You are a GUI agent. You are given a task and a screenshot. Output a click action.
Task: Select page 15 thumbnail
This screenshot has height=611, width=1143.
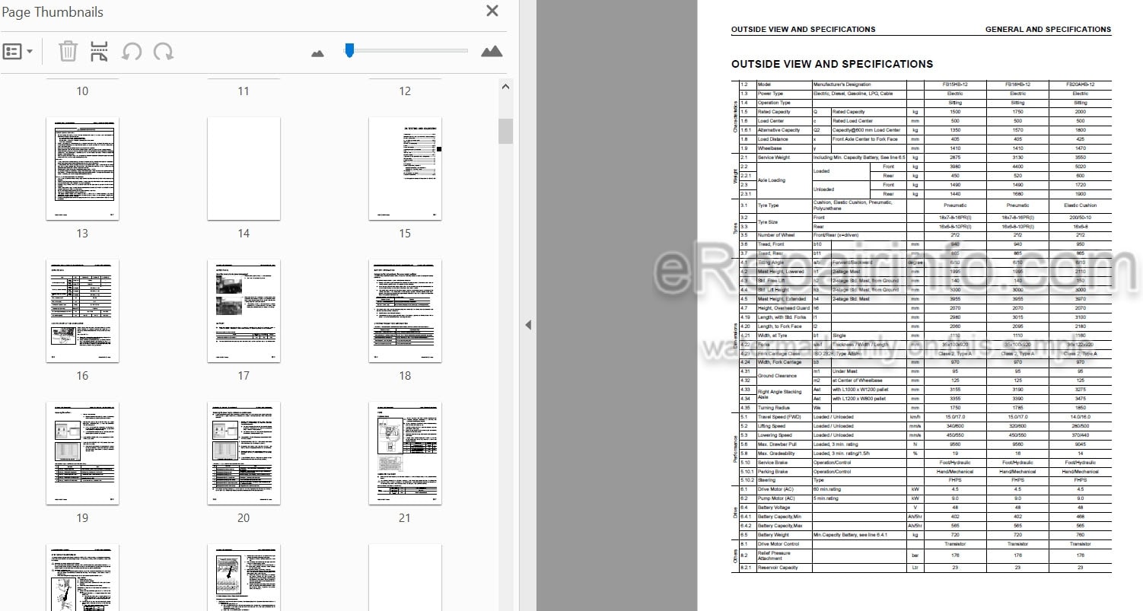[x=405, y=169]
